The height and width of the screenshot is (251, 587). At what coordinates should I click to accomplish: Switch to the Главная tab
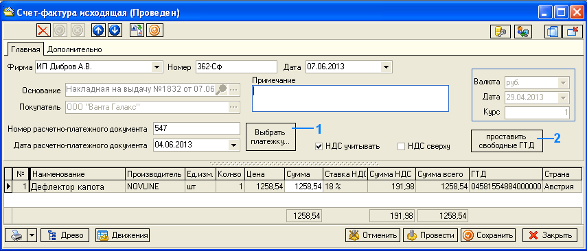pos(25,49)
